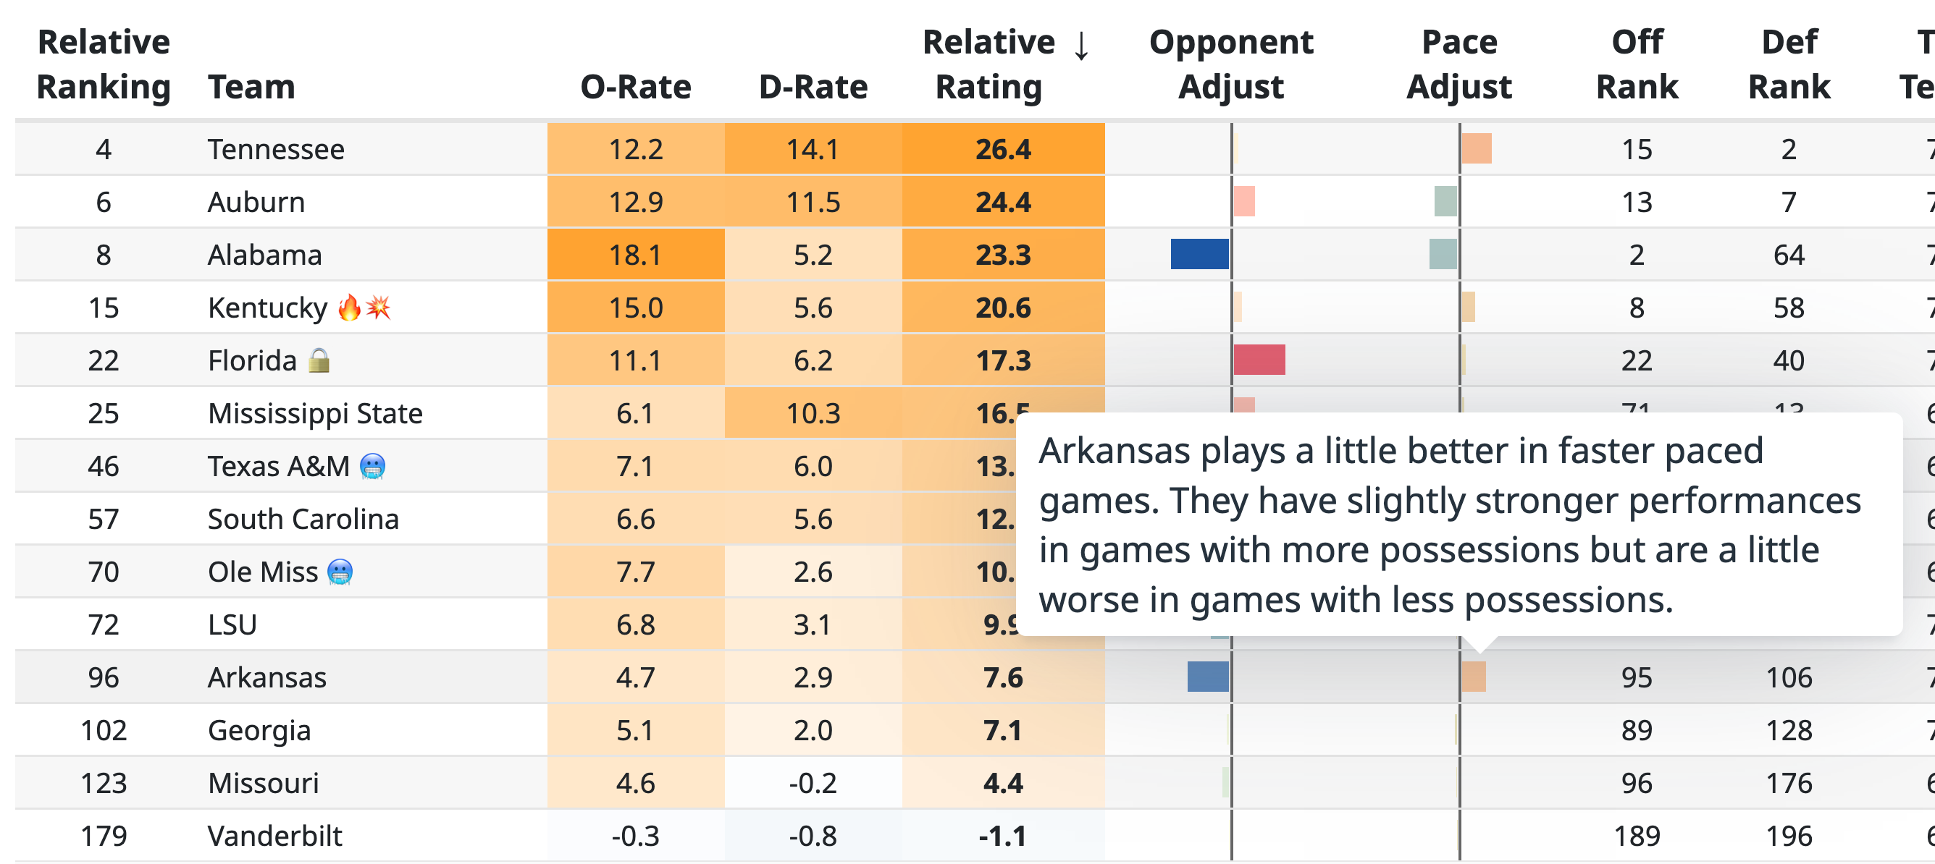Viewport: 1935px width, 864px height.
Task: Click the Relative Ranking header
Action: coord(103,64)
